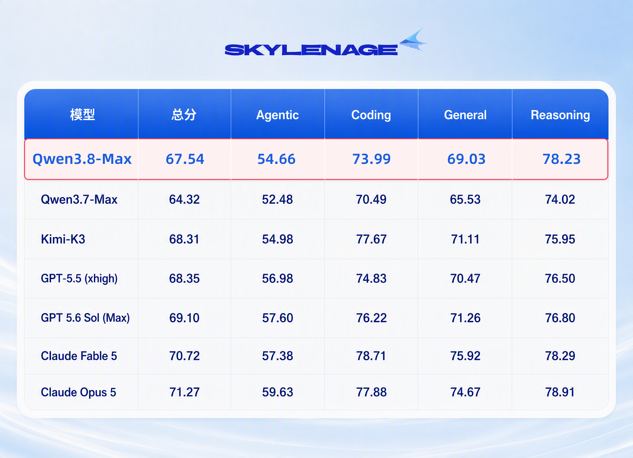Click the 52.48 Agentic score
This screenshot has height=458, width=633.
click(x=278, y=200)
